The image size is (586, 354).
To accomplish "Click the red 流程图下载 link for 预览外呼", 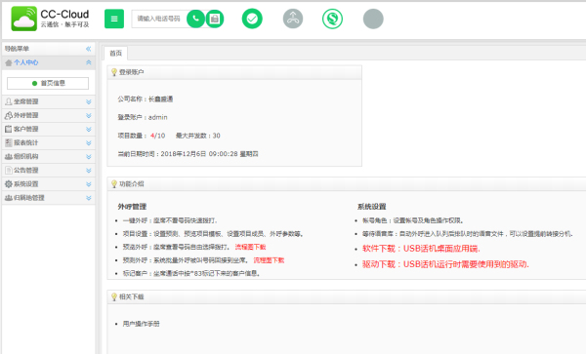I will click(x=250, y=247).
